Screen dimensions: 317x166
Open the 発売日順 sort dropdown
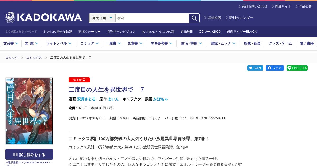coord(102,18)
